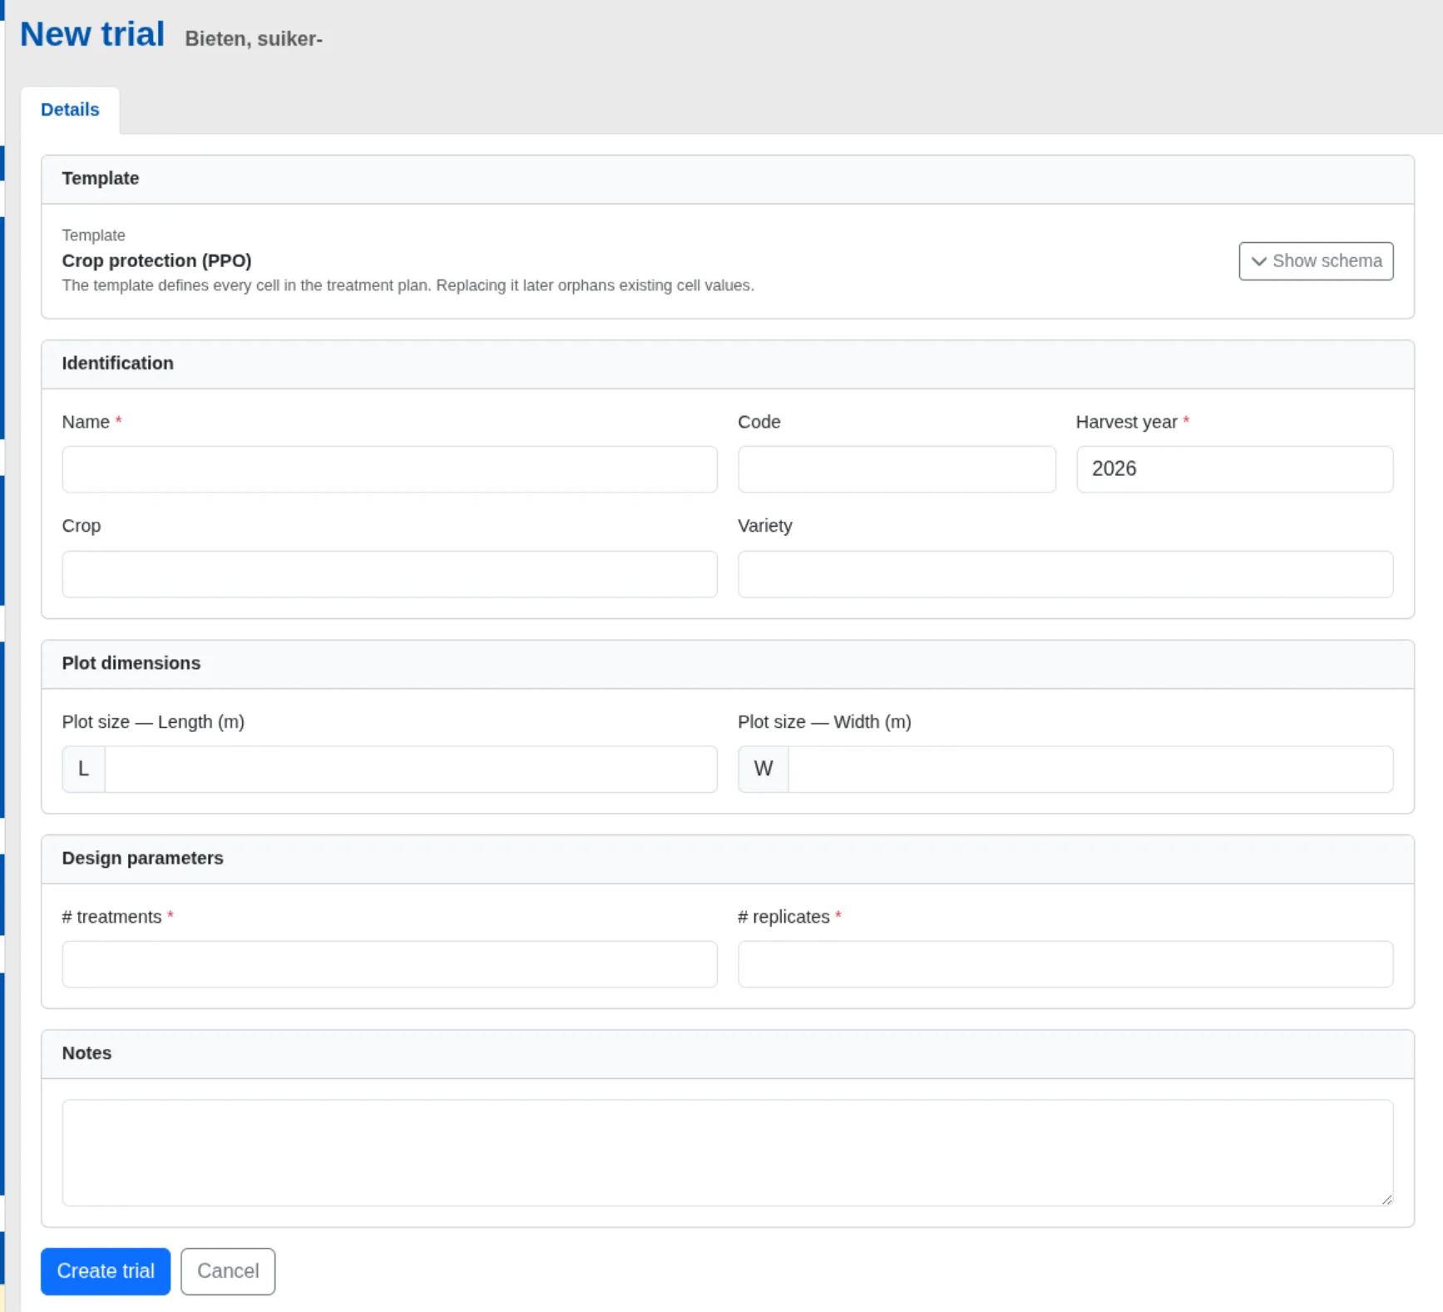Select the Harvest year field showing 2026
This screenshot has width=1443, height=1312.
click(1233, 468)
